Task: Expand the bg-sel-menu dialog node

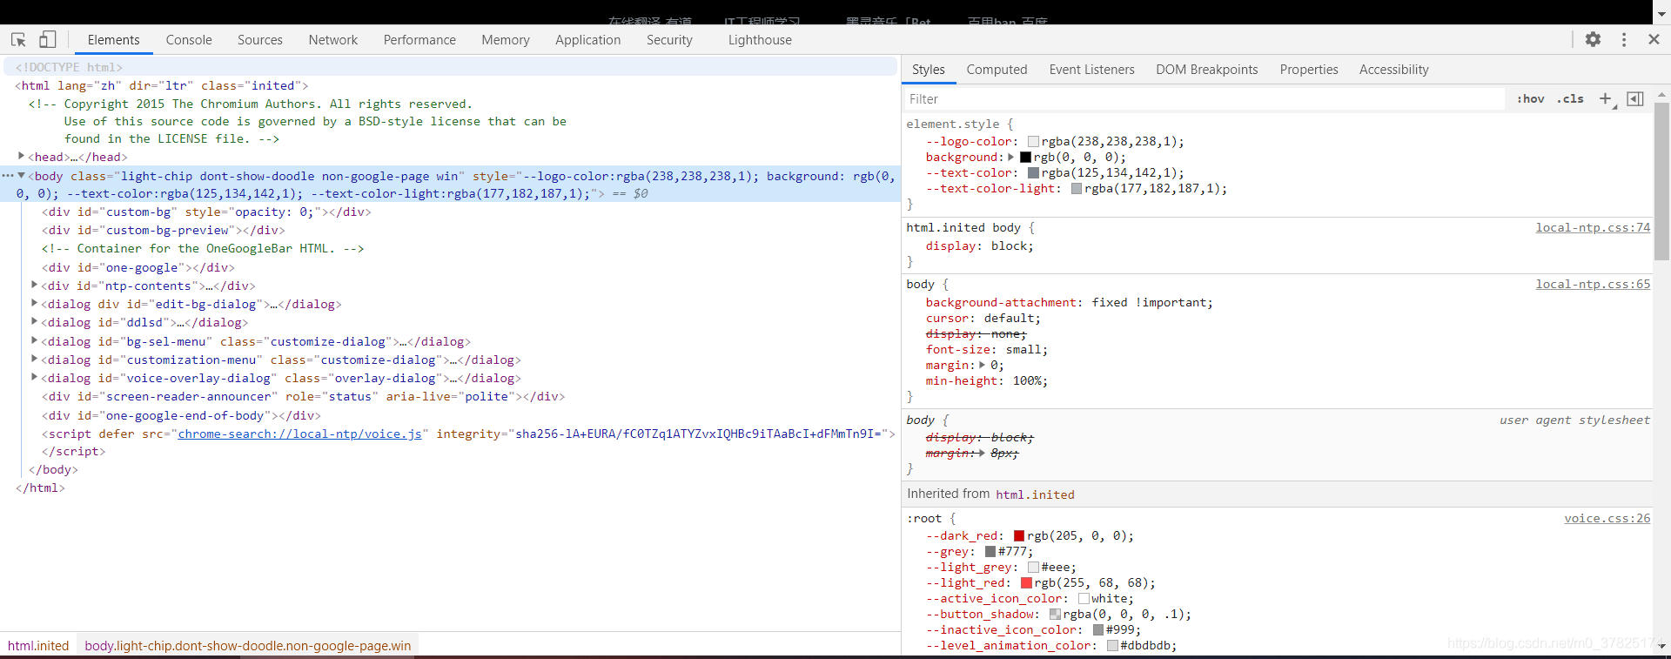Action: (35, 340)
